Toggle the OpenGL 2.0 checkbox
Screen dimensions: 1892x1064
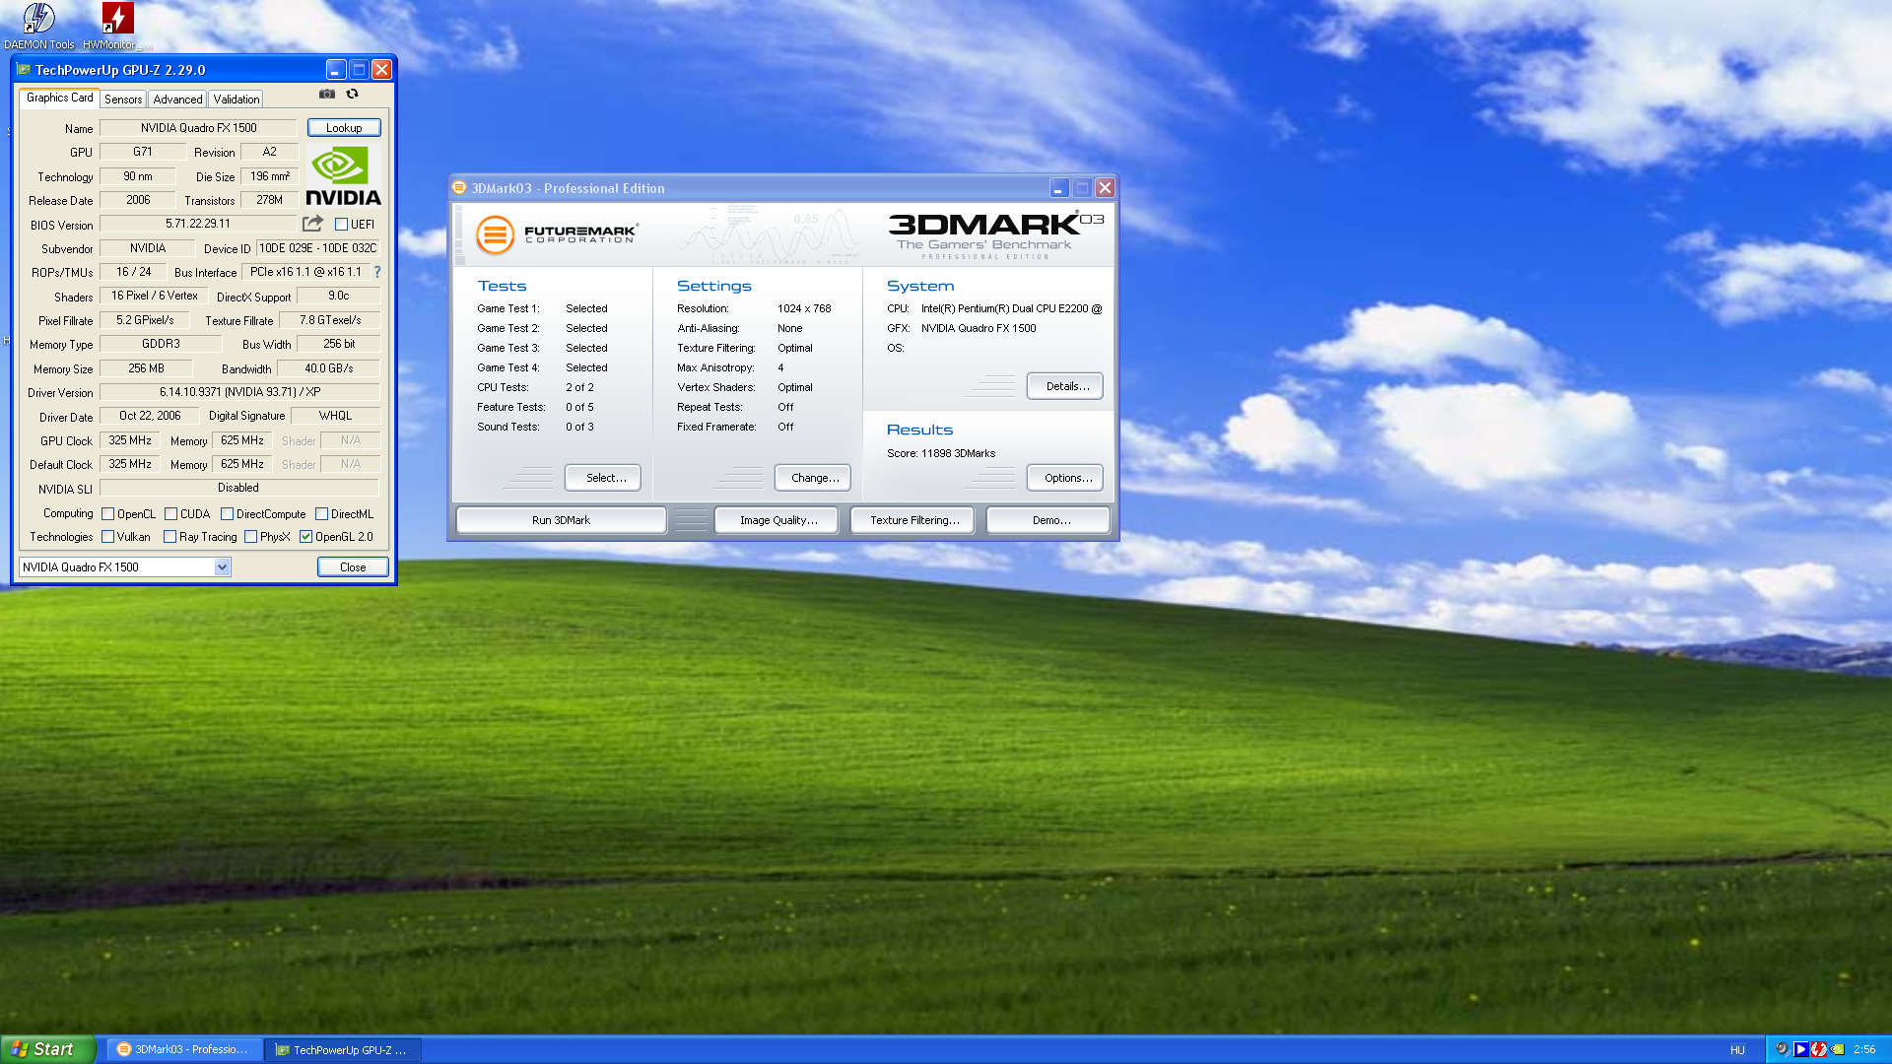(306, 537)
